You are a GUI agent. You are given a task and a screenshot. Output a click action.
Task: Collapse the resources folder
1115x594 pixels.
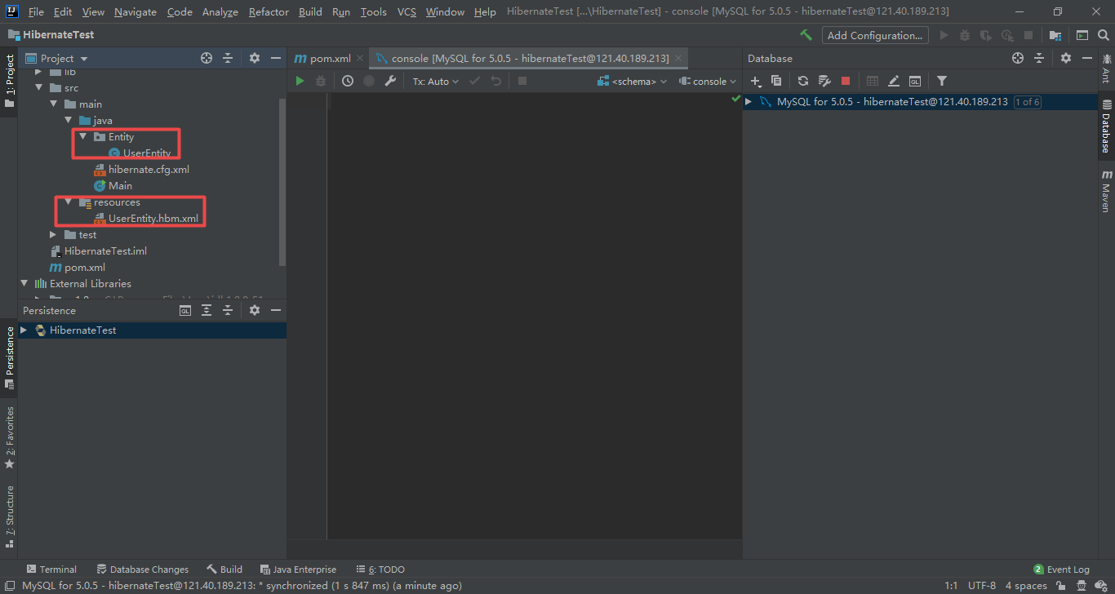pyautogui.click(x=67, y=202)
